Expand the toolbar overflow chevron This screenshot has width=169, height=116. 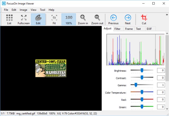click(167, 15)
